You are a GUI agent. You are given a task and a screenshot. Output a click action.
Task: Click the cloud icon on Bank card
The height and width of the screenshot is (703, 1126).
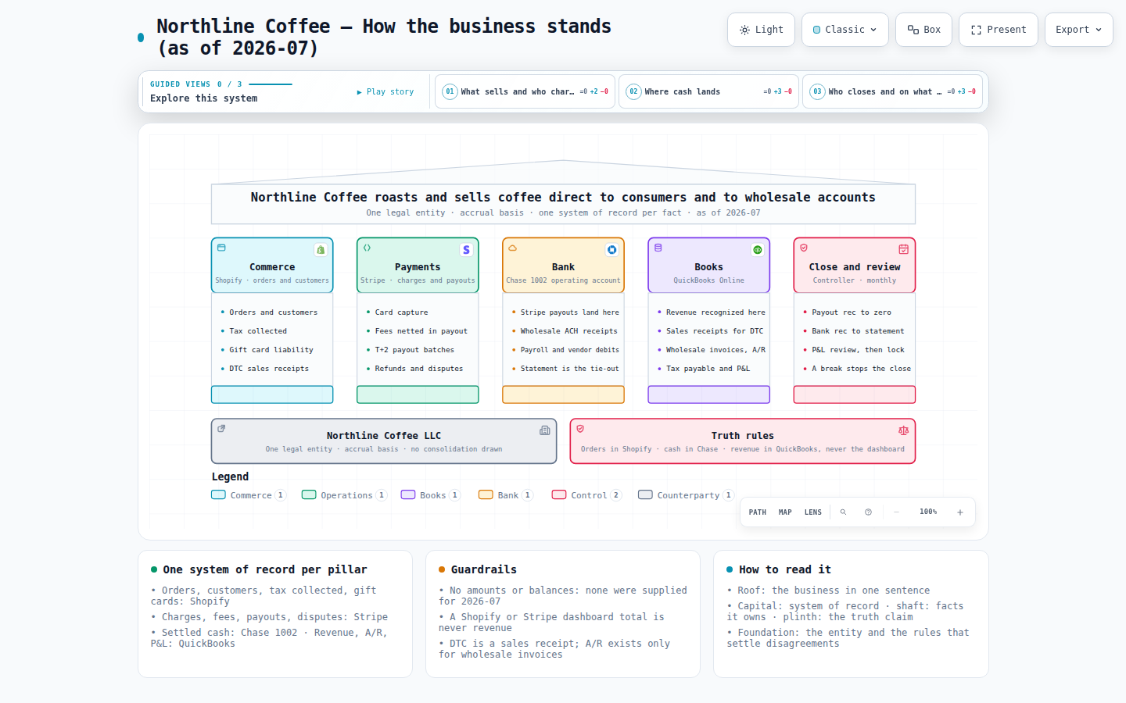tap(513, 248)
